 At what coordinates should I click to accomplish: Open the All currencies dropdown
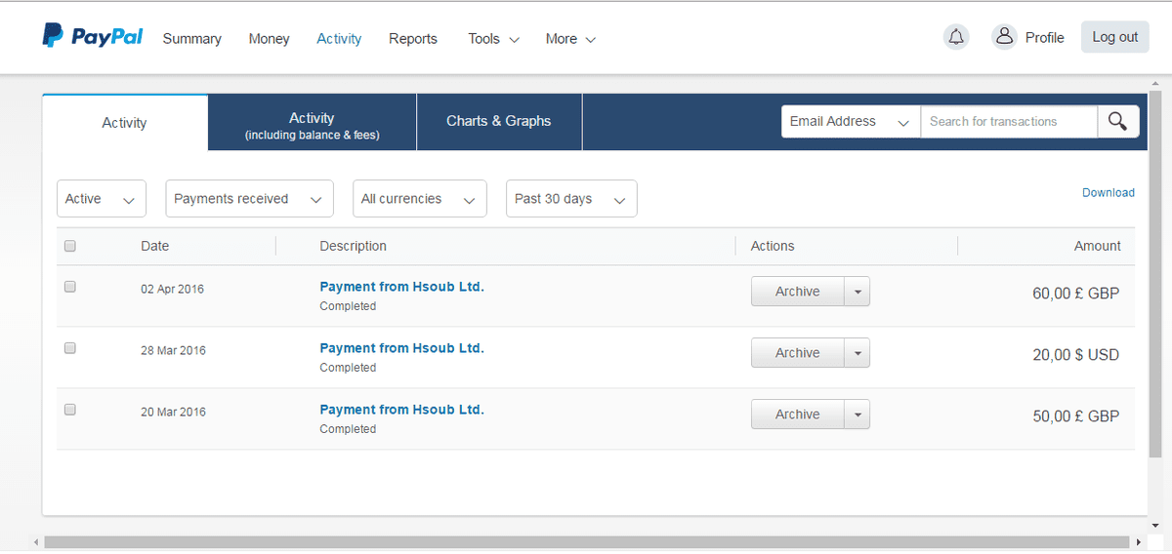point(420,199)
